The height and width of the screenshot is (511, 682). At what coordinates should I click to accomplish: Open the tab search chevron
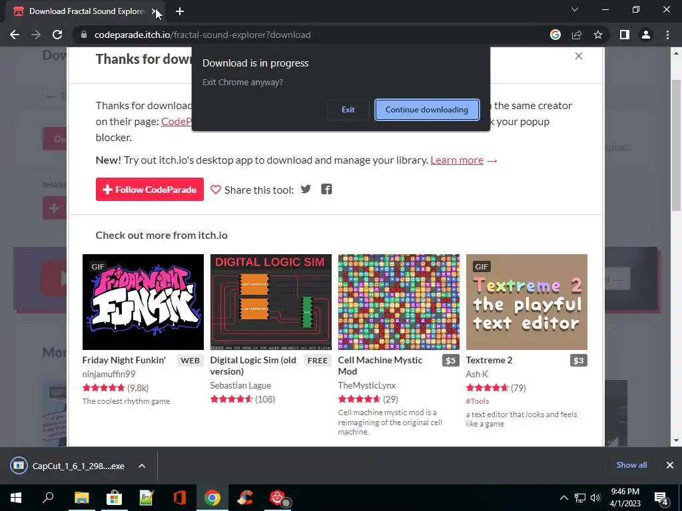point(575,9)
